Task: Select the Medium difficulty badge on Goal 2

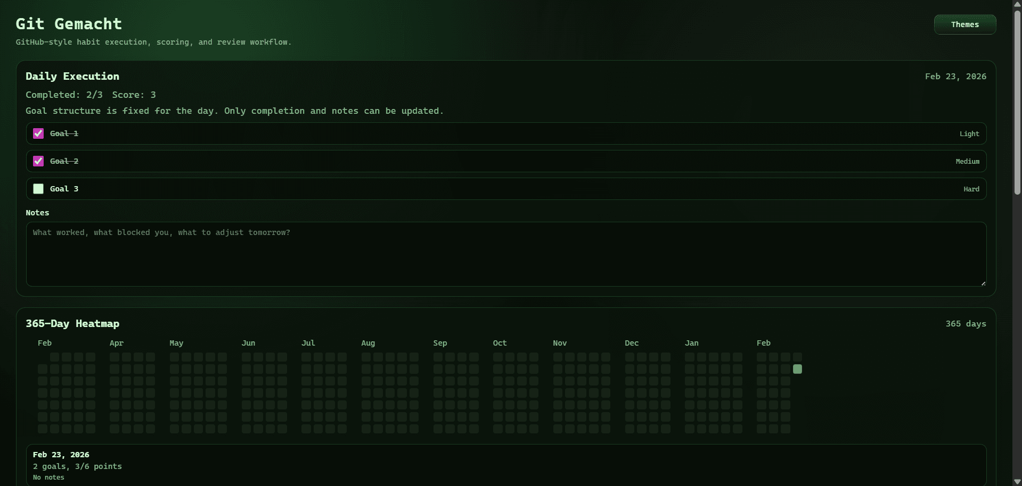Action: coord(967,161)
